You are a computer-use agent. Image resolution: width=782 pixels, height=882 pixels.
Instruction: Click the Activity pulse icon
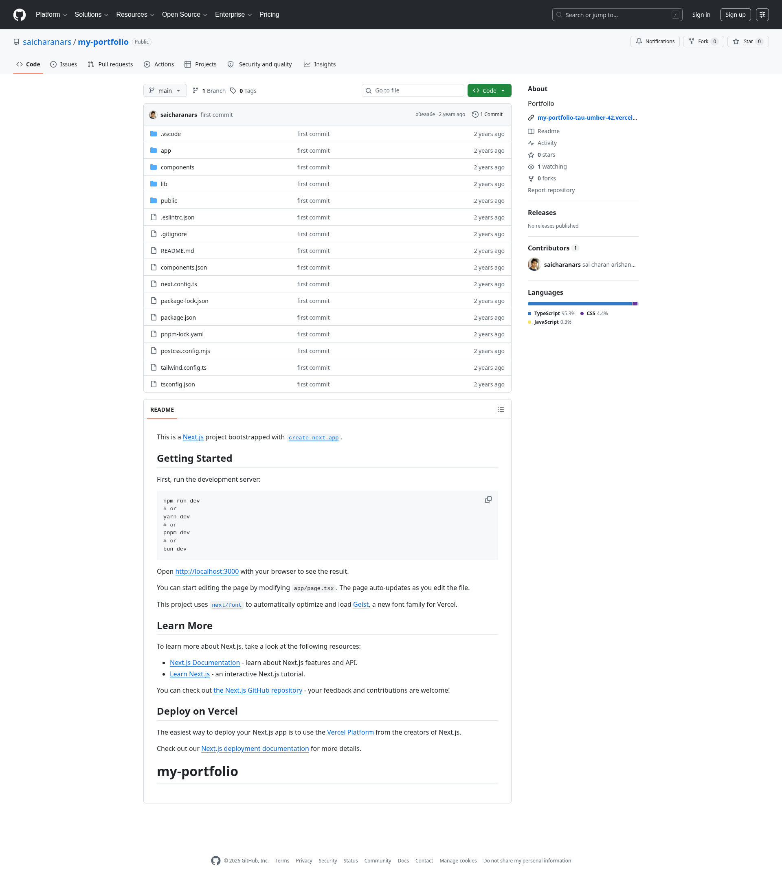tap(531, 143)
